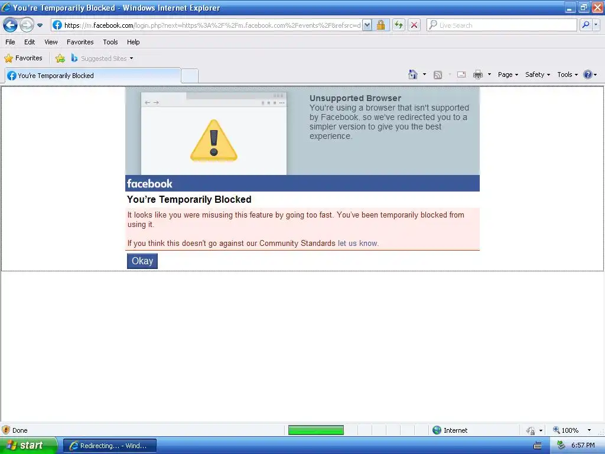The height and width of the screenshot is (454, 605).
Task: Click the search magnifier button
Action: pos(586,25)
